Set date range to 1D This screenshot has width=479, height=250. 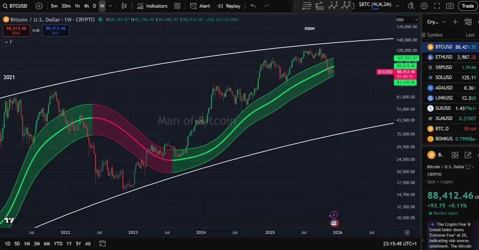pyautogui.click(x=7, y=244)
